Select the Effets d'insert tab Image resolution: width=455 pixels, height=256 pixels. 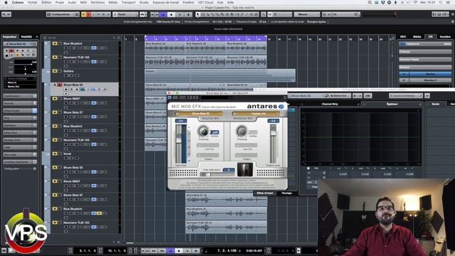click(264, 193)
